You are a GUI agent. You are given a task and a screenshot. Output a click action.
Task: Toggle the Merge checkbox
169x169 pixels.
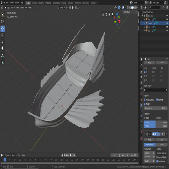click(x=145, y=104)
